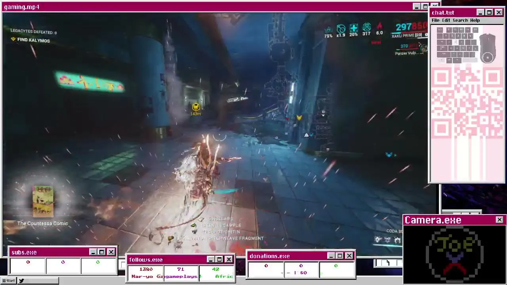Click the Panzer Vulp companion portrait icon

(x=423, y=48)
